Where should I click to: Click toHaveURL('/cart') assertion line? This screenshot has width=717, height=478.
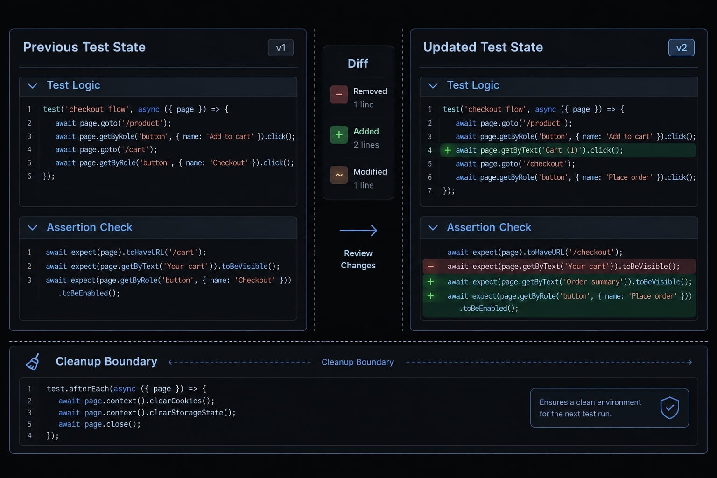point(126,252)
